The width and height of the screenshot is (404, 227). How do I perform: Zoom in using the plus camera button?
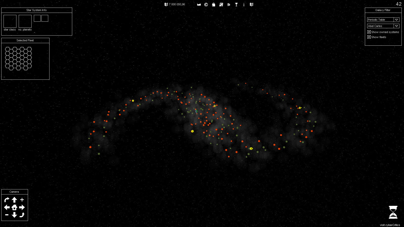[x=22, y=200]
